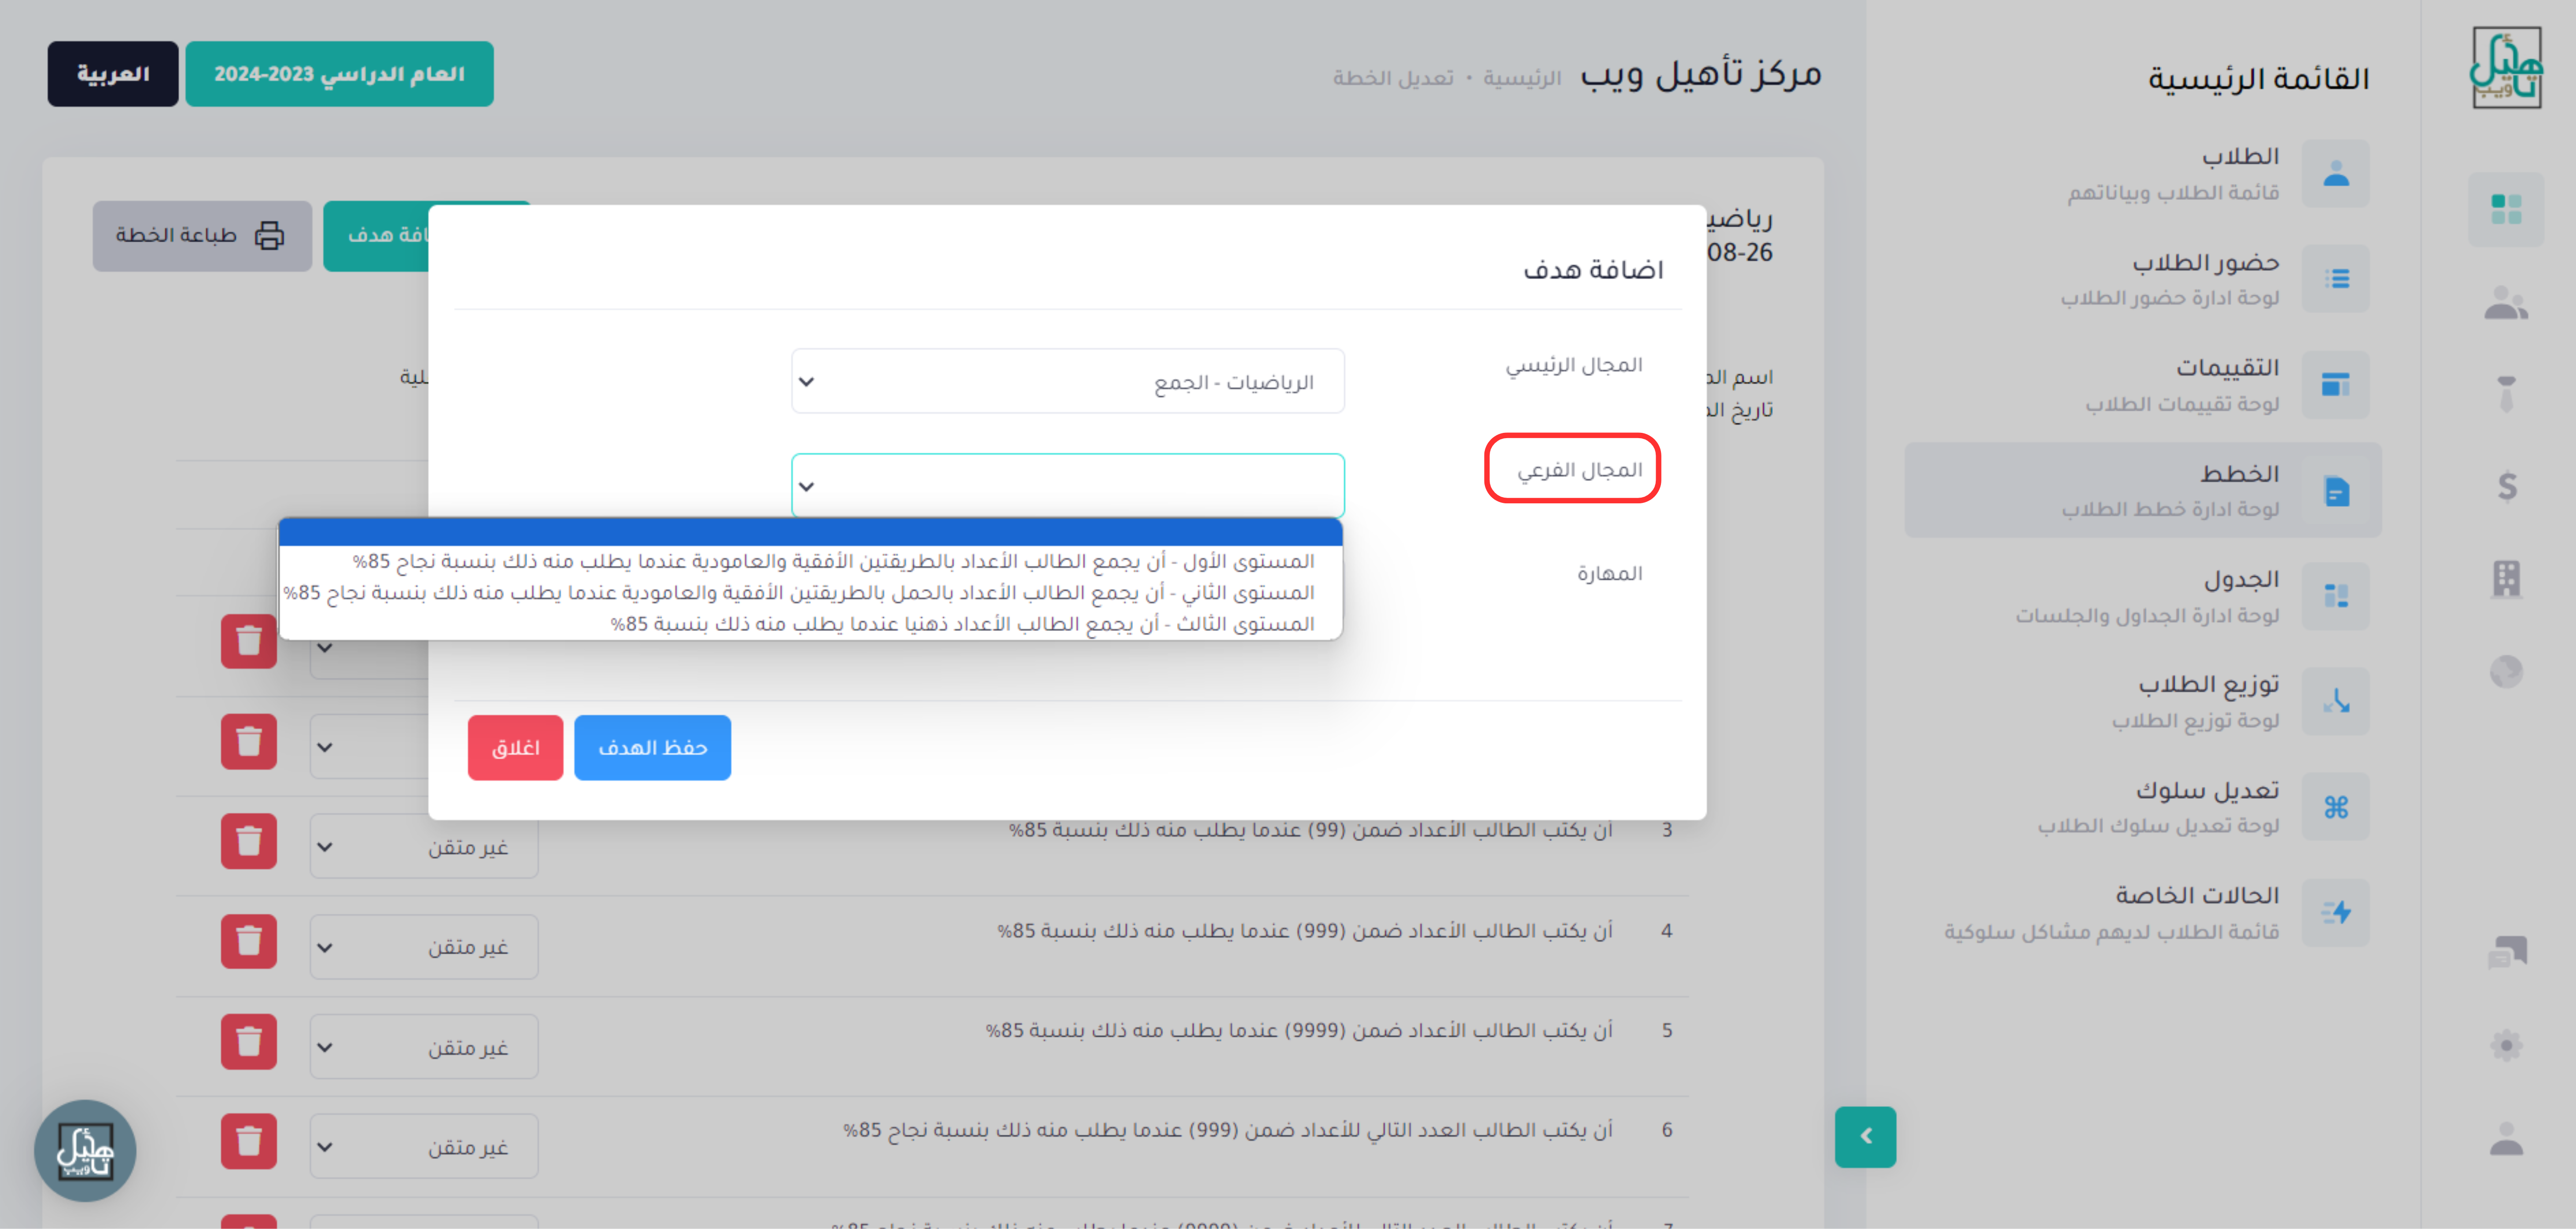The height and width of the screenshot is (1229, 2576).
Task: Click the user profile icon at rail bottom
Action: coord(2506,1138)
